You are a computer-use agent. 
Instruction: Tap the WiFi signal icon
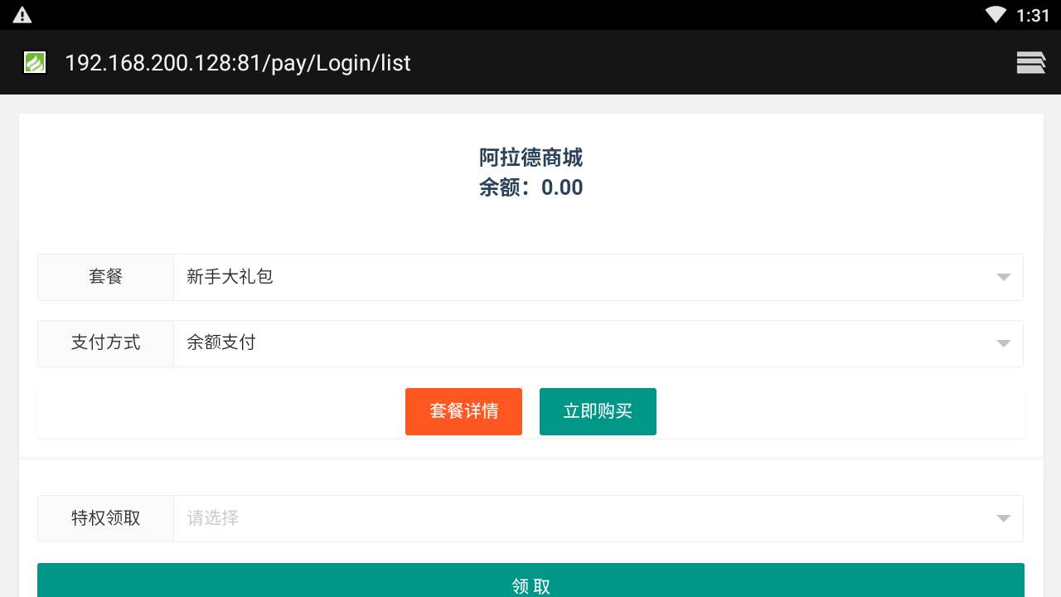(996, 15)
